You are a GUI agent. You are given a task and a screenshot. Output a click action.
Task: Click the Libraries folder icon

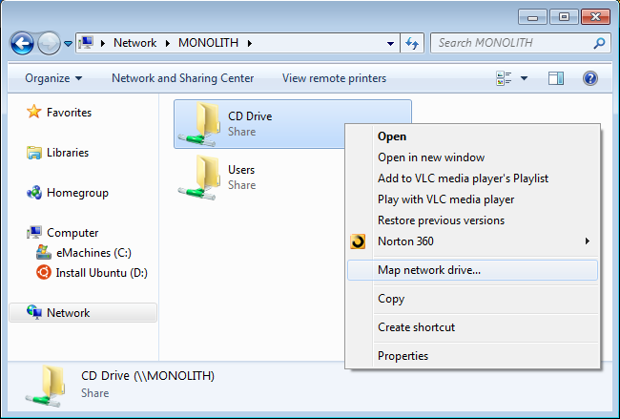(x=34, y=153)
